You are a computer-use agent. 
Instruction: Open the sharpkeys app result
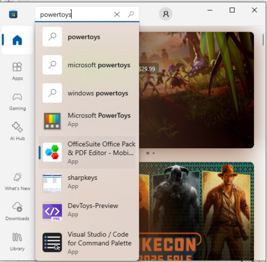(x=87, y=183)
